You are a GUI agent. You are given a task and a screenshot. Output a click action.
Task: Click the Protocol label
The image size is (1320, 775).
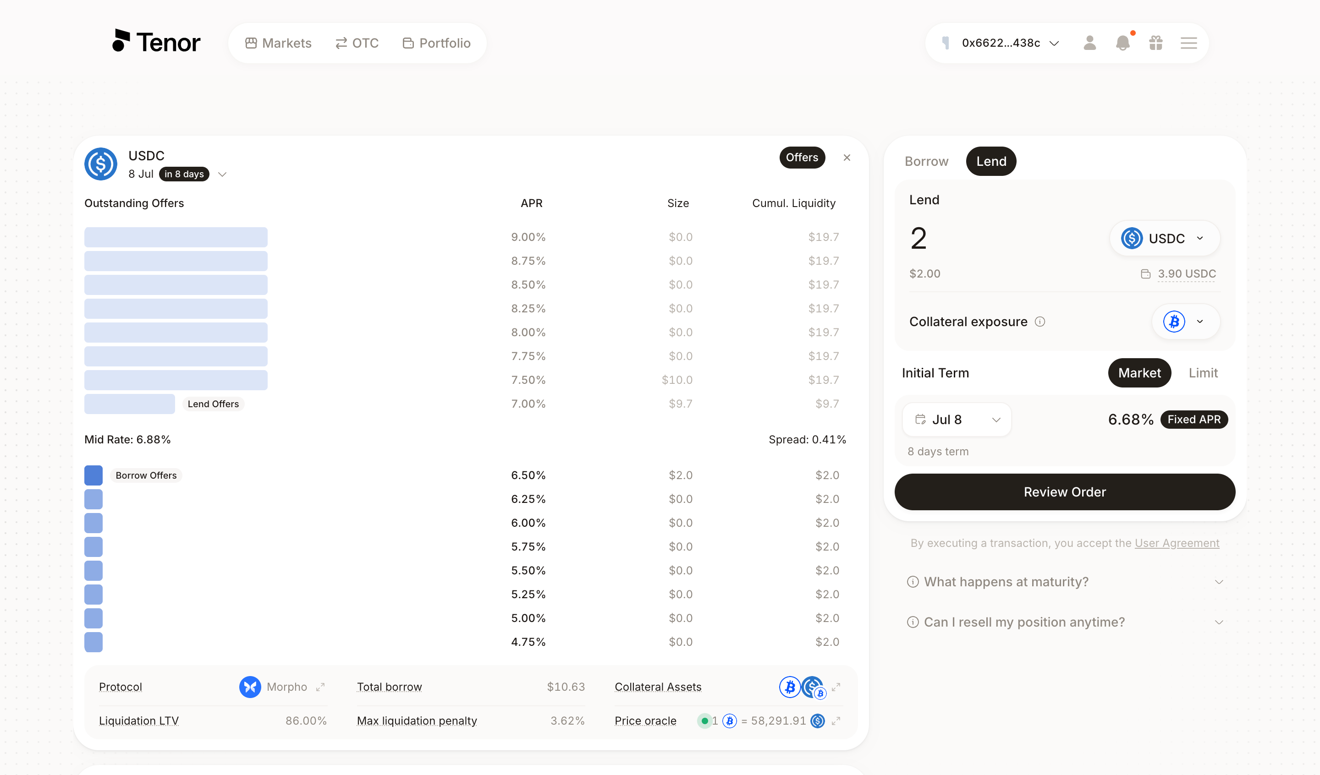pyautogui.click(x=121, y=687)
